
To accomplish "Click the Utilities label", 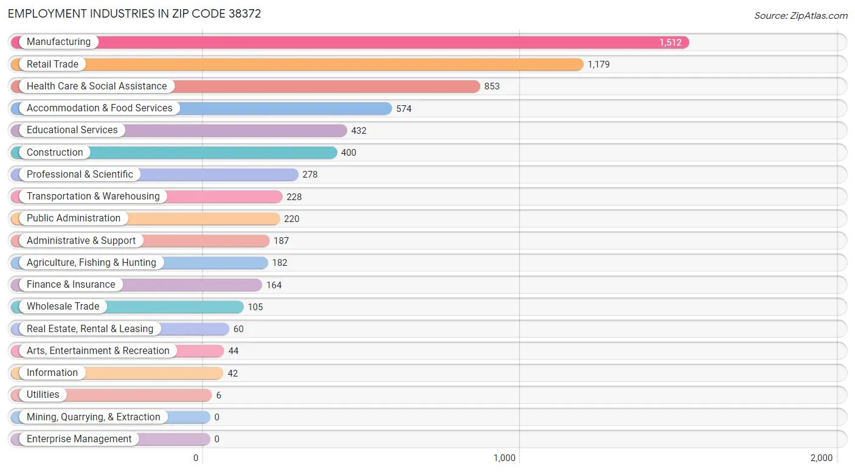I will pyautogui.click(x=43, y=395).
